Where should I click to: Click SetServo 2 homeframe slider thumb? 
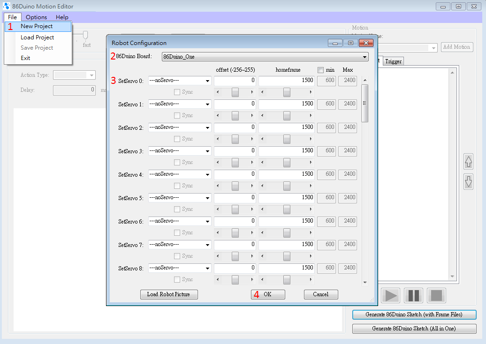pos(287,139)
